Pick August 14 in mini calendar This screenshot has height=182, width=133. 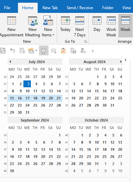[89, 91]
